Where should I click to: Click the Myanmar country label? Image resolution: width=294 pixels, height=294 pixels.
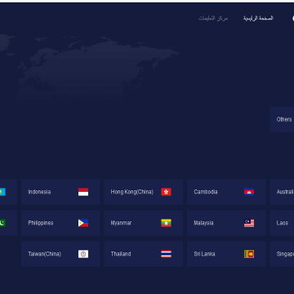point(121,223)
